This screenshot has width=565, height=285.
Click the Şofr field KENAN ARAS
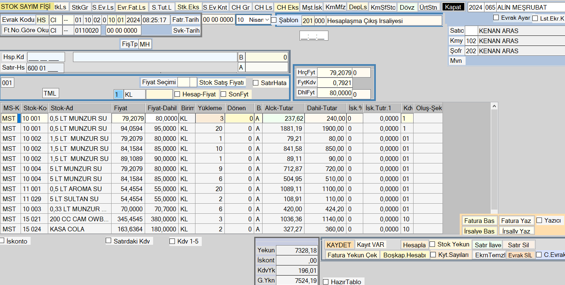point(521,51)
